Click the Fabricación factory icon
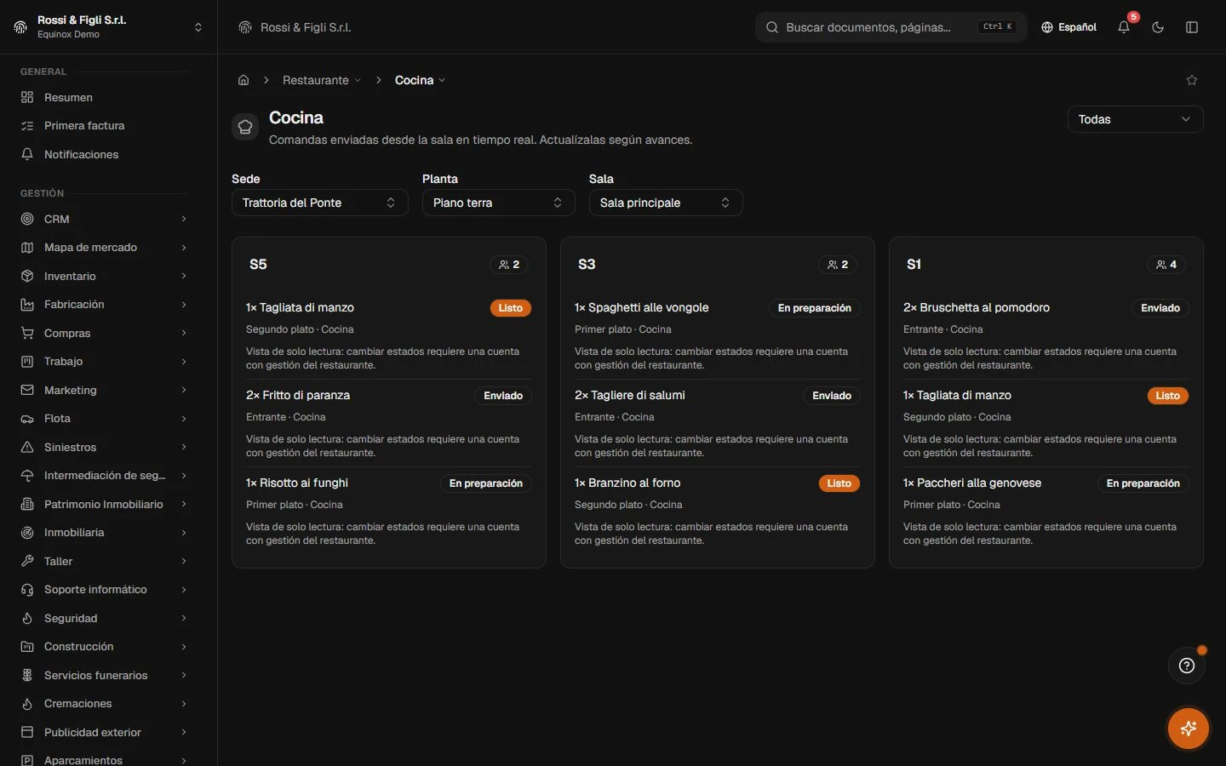Viewport: 1226px width, 766px height. click(x=27, y=305)
